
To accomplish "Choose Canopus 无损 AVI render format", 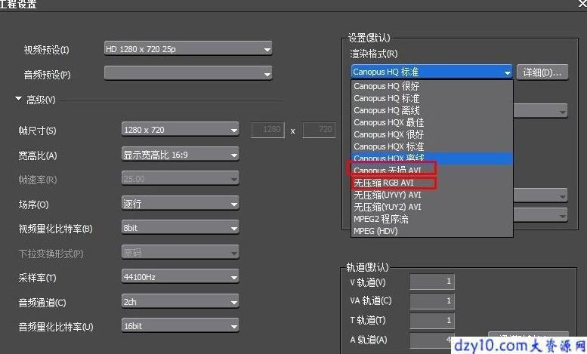I will point(431,171).
